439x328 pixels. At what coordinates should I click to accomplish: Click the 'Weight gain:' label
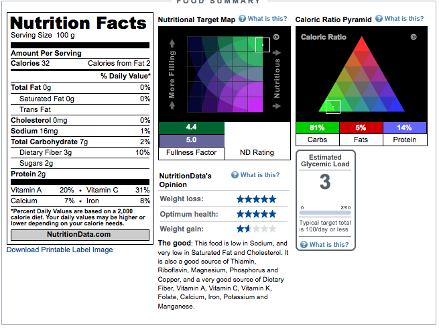(x=182, y=229)
